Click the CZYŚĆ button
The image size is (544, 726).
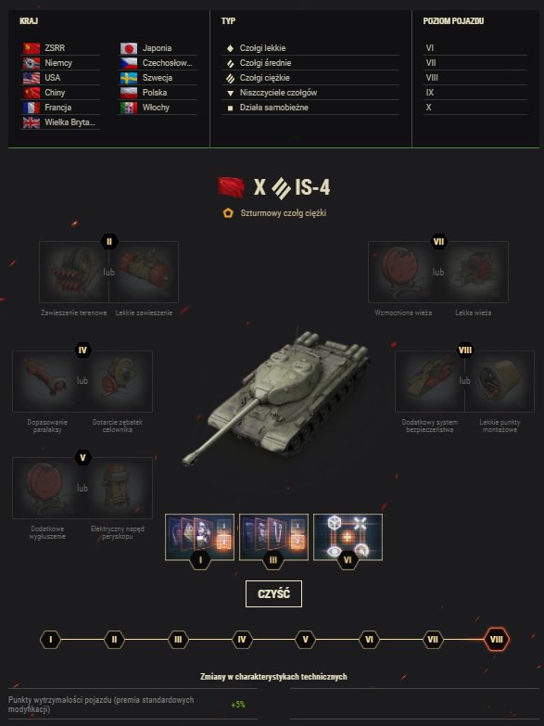pos(273,593)
